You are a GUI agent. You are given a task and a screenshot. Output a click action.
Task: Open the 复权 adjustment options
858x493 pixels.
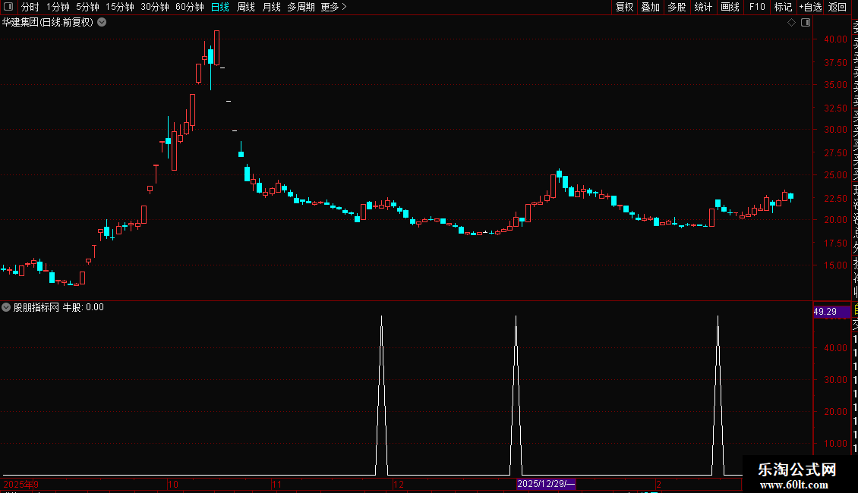click(624, 7)
